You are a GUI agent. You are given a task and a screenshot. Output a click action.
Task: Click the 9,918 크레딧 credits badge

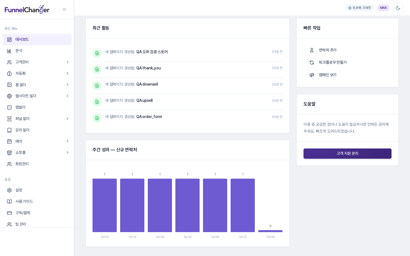click(x=360, y=8)
